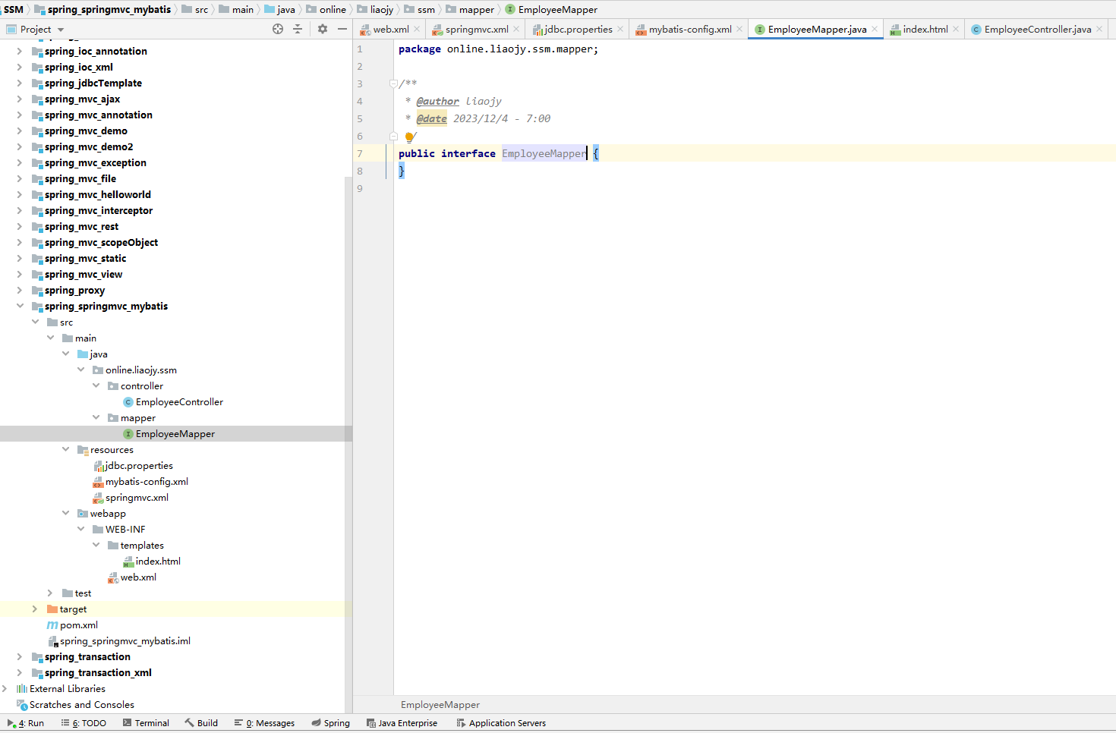
Task: Fold the Javadoc comment block at line 3
Action: tap(393, 83)
